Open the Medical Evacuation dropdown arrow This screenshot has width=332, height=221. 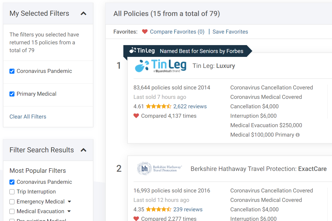[69, 211]
